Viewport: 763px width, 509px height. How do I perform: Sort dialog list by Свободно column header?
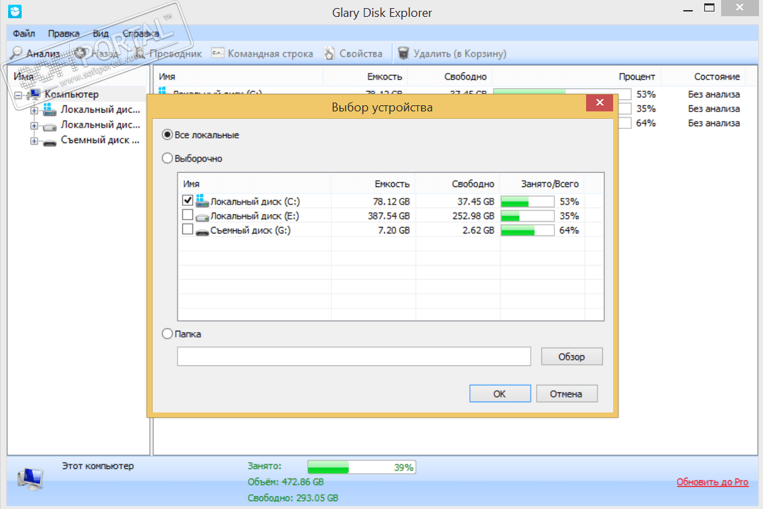pos(457,184)
